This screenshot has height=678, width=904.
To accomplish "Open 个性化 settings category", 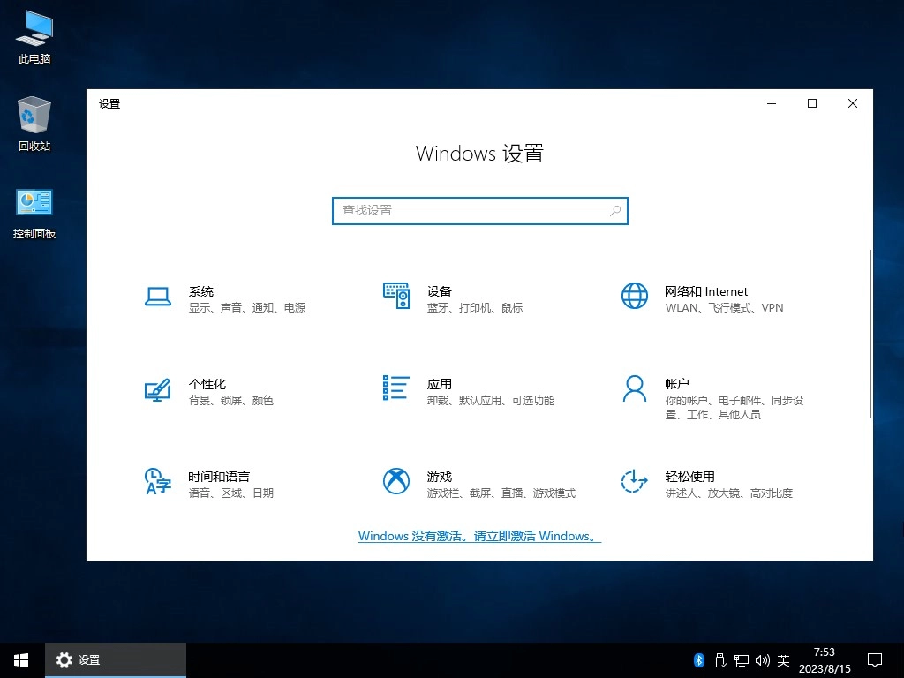I will pos(208,391).
